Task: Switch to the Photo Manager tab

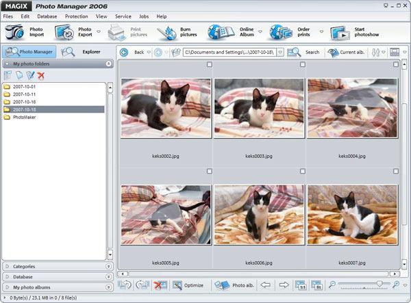Action: tap(29, 52)
